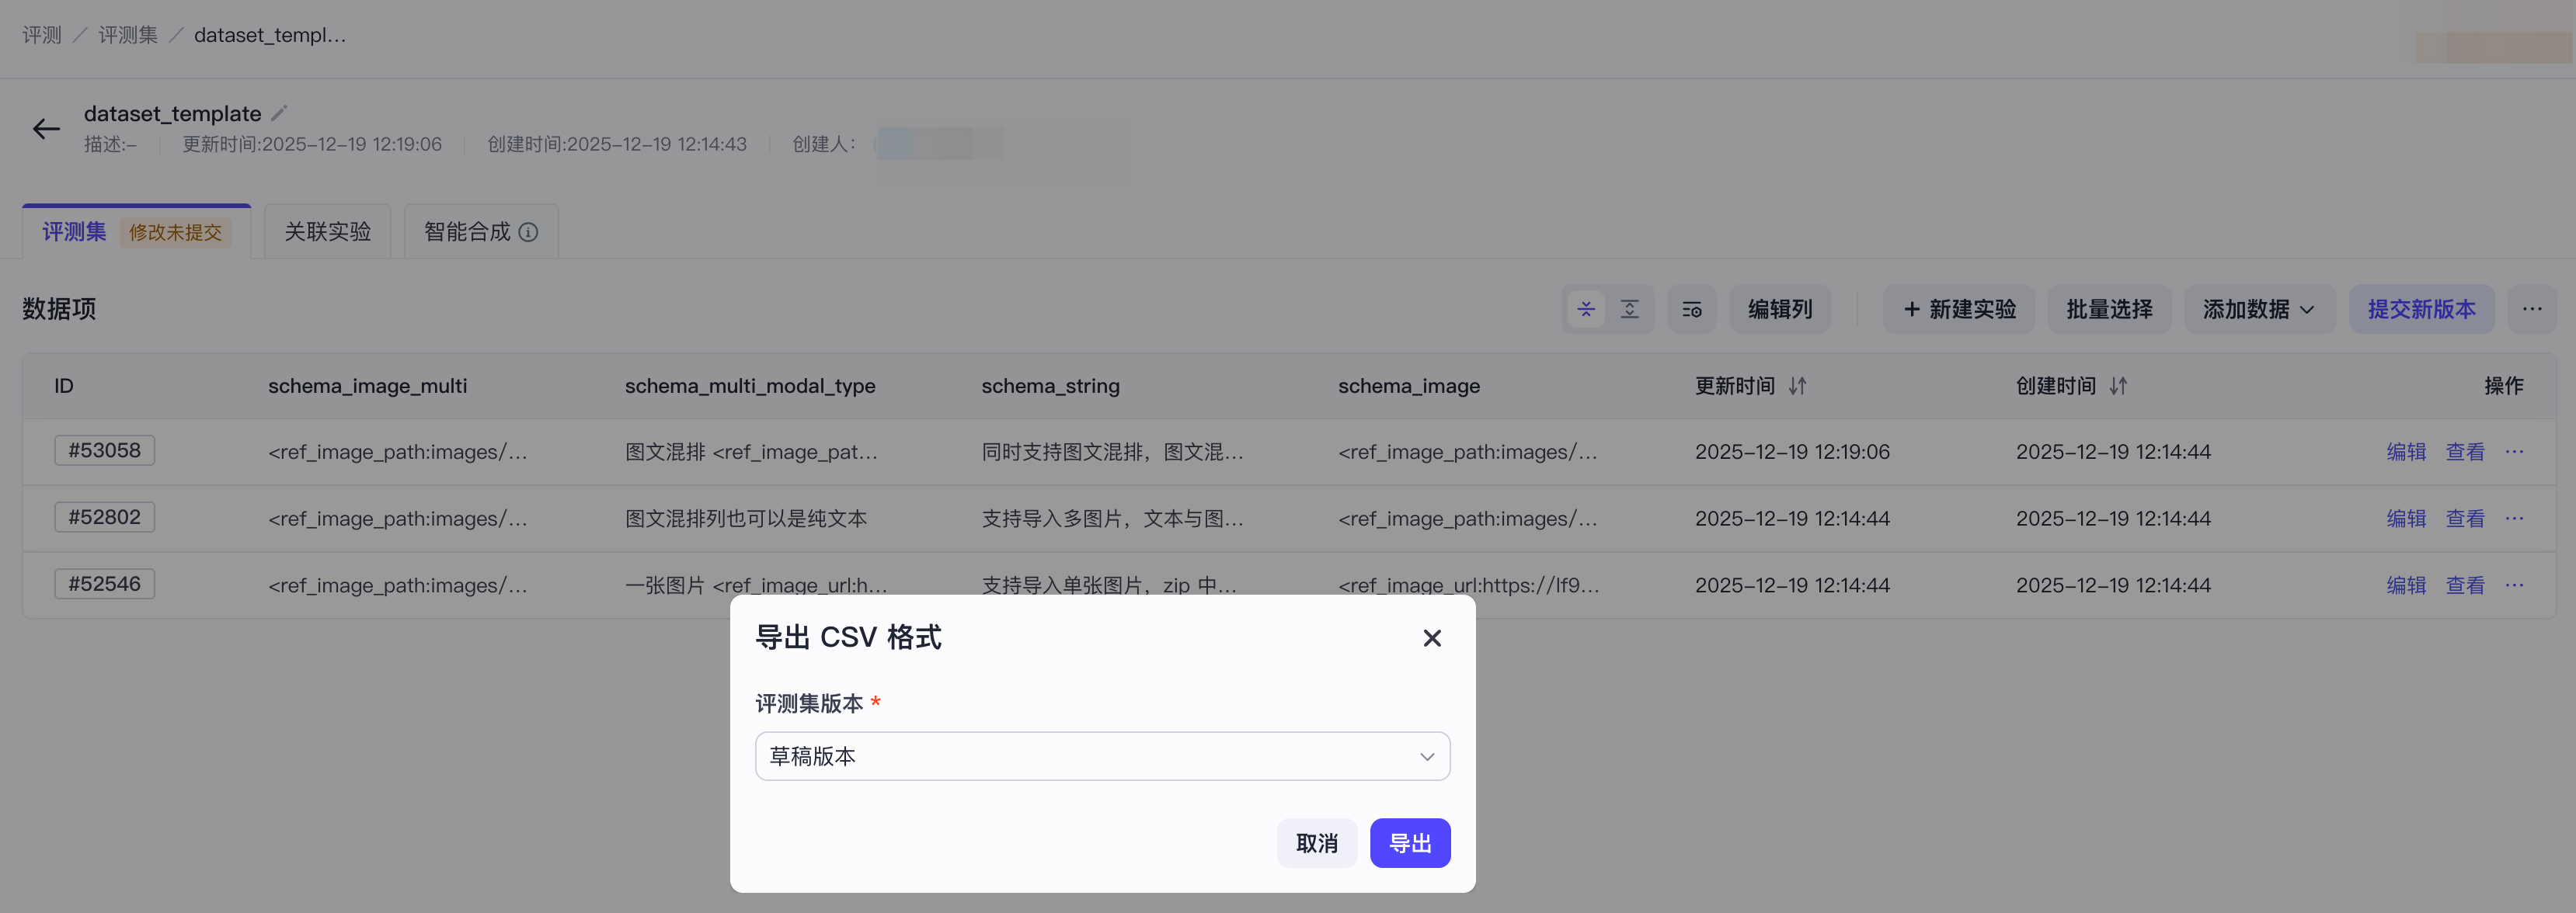The height and width of the screenshot is (913, 2576).
Task: Click cell 图文混排列也可以是纯文本
Action: 746,519
